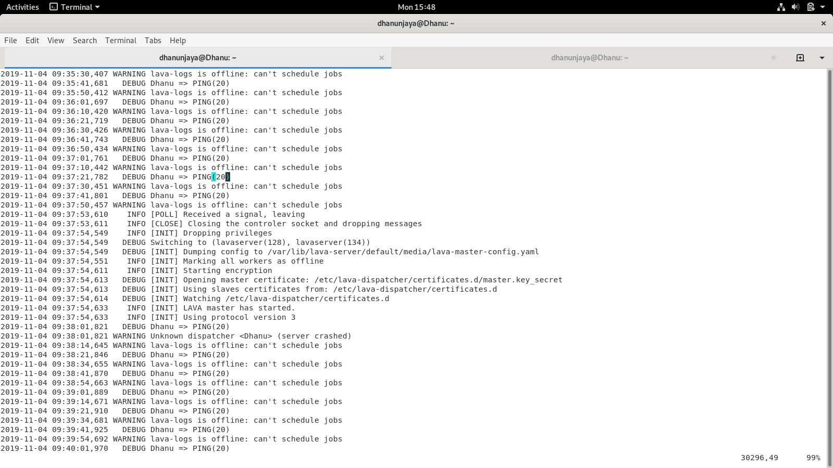
Task: Expand the system menu arrow
Action: coord(823,7)
